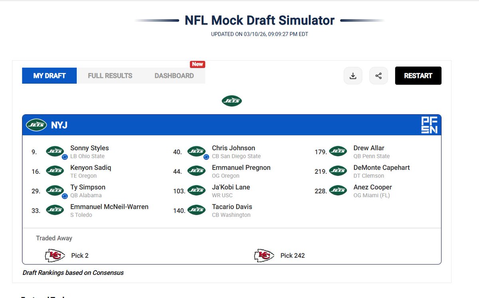This screenshot has width=479, height=298.
Task: Select player name Emmanuel McNeil-Warren
Action: (x=109, y=207)
